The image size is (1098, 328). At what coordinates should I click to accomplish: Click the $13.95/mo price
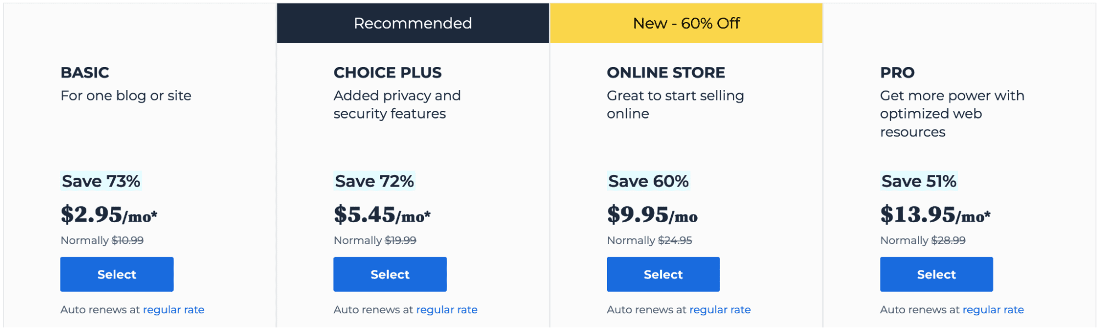coord(935,214)
